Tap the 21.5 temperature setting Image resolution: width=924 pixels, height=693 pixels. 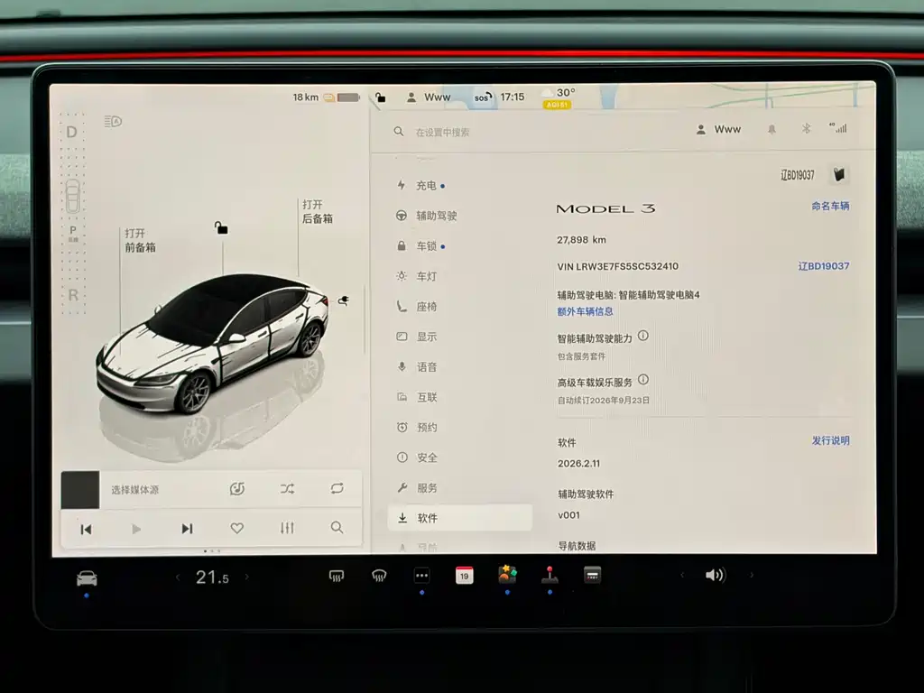pyautogui.click(x=212, y=577)
